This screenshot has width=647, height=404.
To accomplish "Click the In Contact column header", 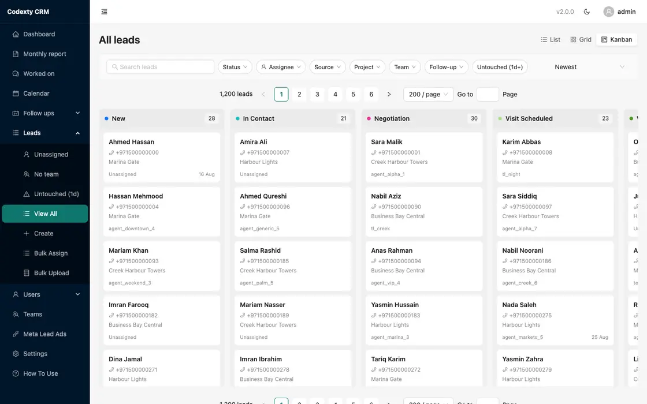I will [292, 119].
